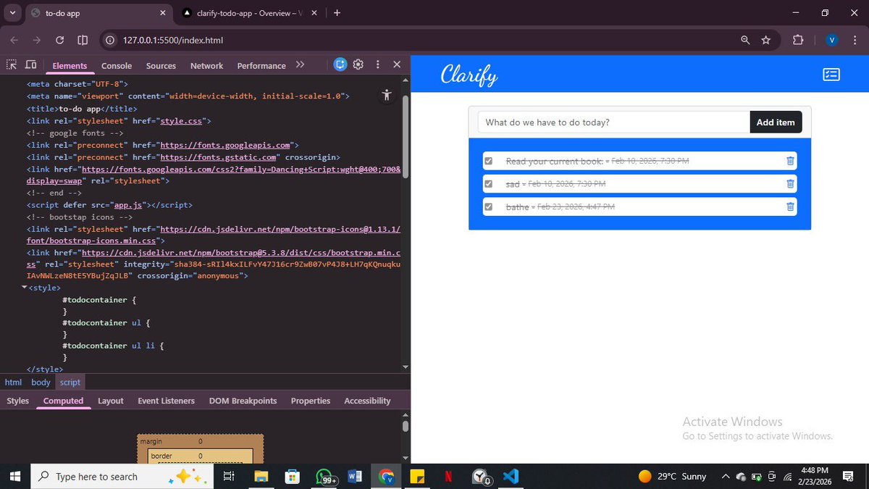Screen dimensions: 869x489
Task: Select 'script' in the breadcrumb
Action: pyautogui.click(x=70, y=382)
